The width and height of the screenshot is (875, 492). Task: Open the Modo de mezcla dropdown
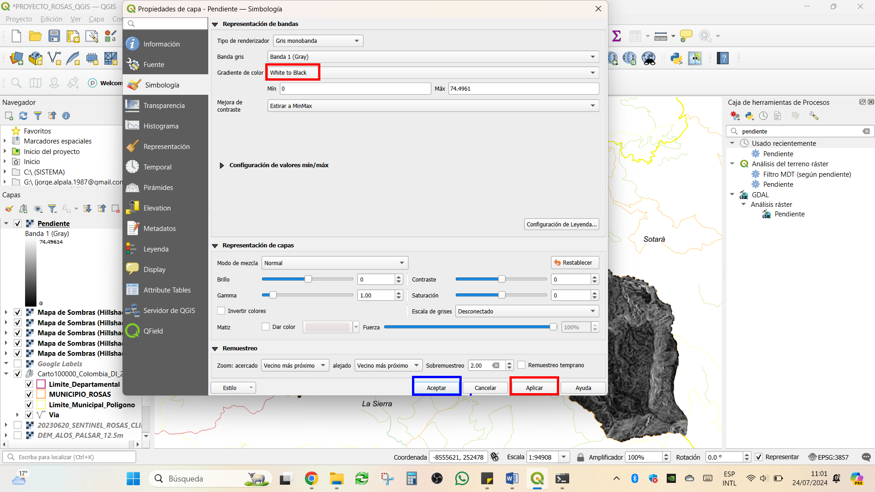(335, 263)
